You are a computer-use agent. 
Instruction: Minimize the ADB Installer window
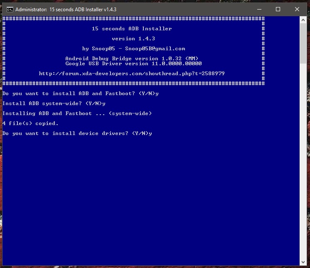tap(258, 9)
